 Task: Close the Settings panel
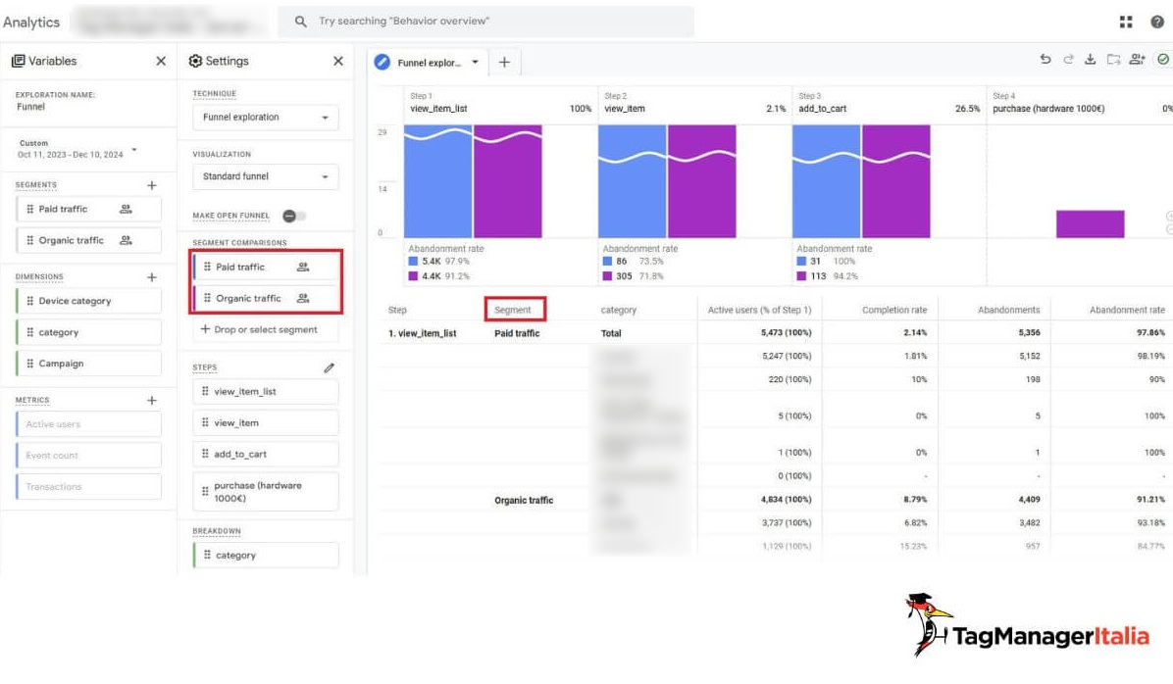click(x=338, y=62)
